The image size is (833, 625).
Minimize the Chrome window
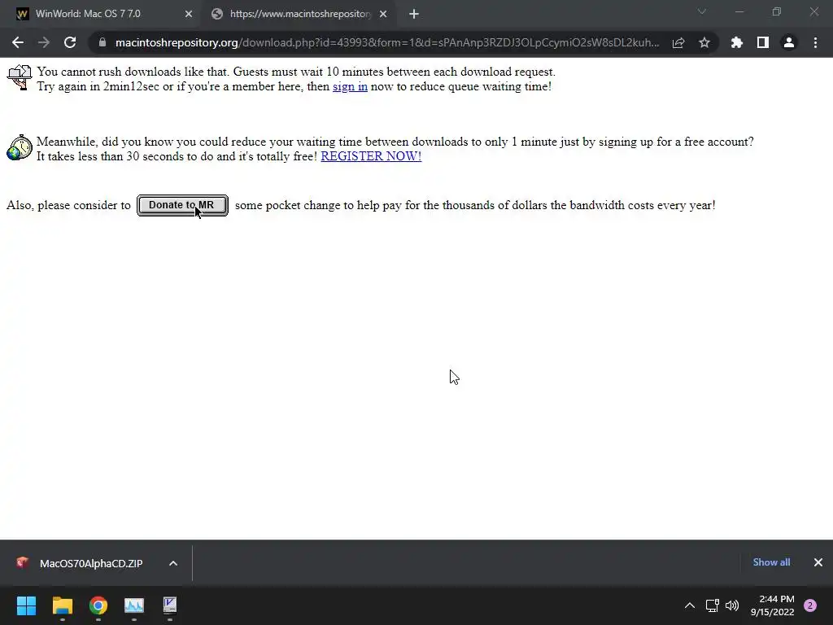tap(739, 11)
